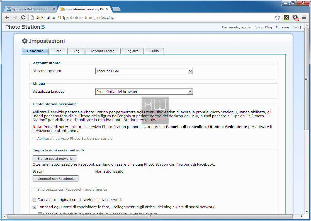Click the Elenco social network button
This screenshot has height=221, width=311.
55,158
